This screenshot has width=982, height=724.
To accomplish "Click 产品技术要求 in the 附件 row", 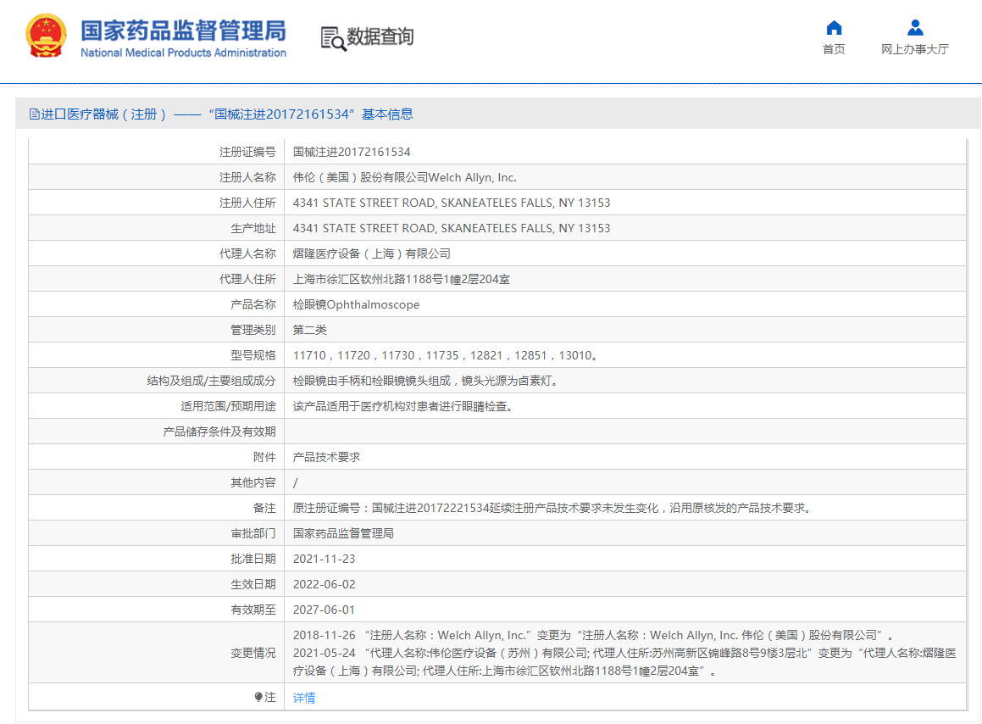I will coord(326,457).
